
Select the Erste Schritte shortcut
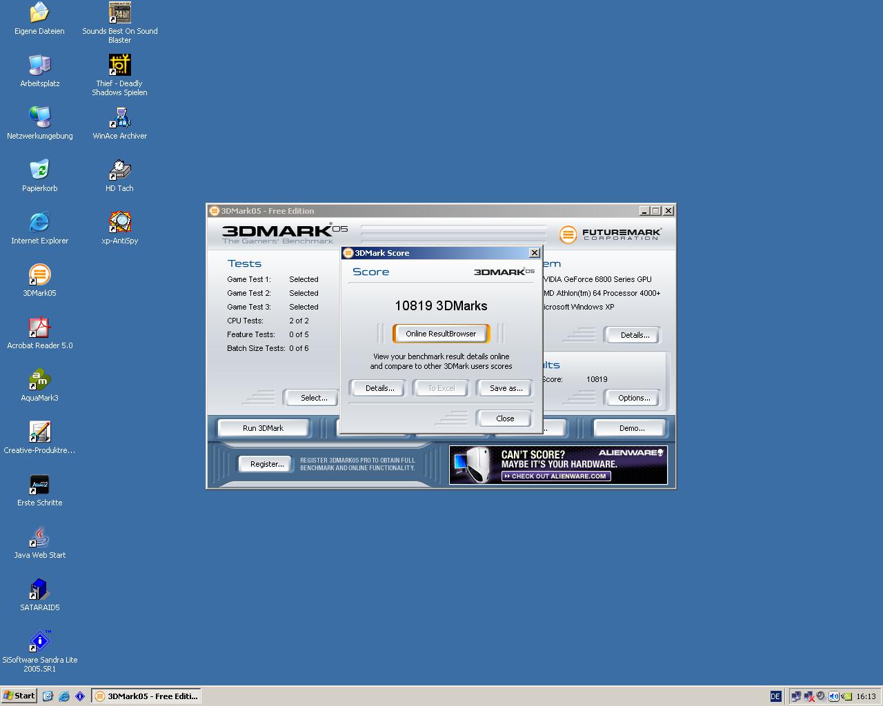[39, 490]
